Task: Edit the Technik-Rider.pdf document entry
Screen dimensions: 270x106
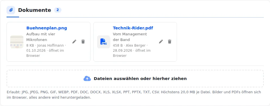Action: [161, 42]
